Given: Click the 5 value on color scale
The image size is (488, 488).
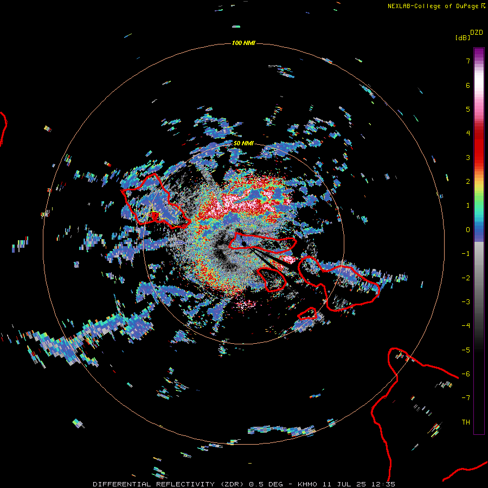Looking at the screenshot, I should [x=468, y=109].
